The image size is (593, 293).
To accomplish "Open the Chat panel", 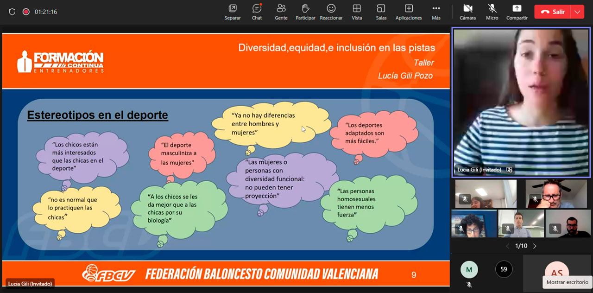I will tap(257, 12).
